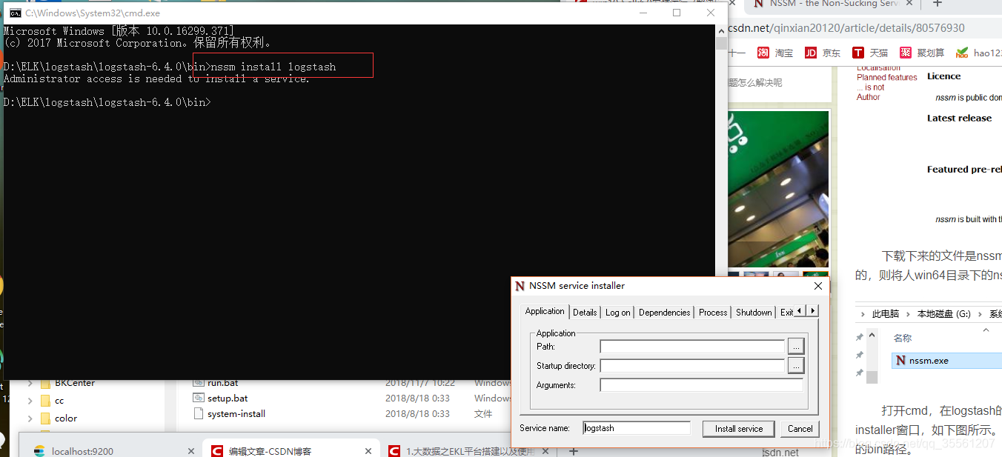1002x457 pixels.
Task: Open the Log on tab in NSSM installer
Action: (617, 313)
